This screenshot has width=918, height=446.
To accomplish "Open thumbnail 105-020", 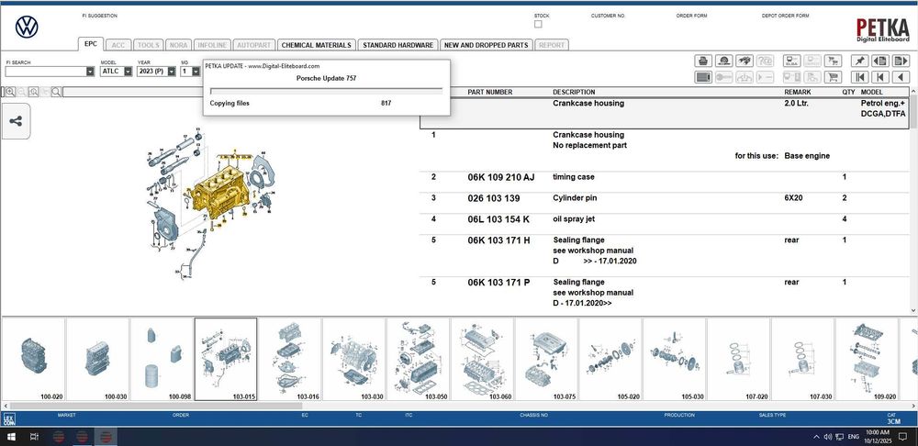I will click(x=610, y=360).
